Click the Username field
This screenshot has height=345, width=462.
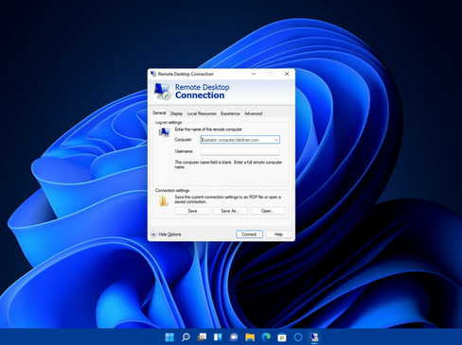[x=240, y=151]
